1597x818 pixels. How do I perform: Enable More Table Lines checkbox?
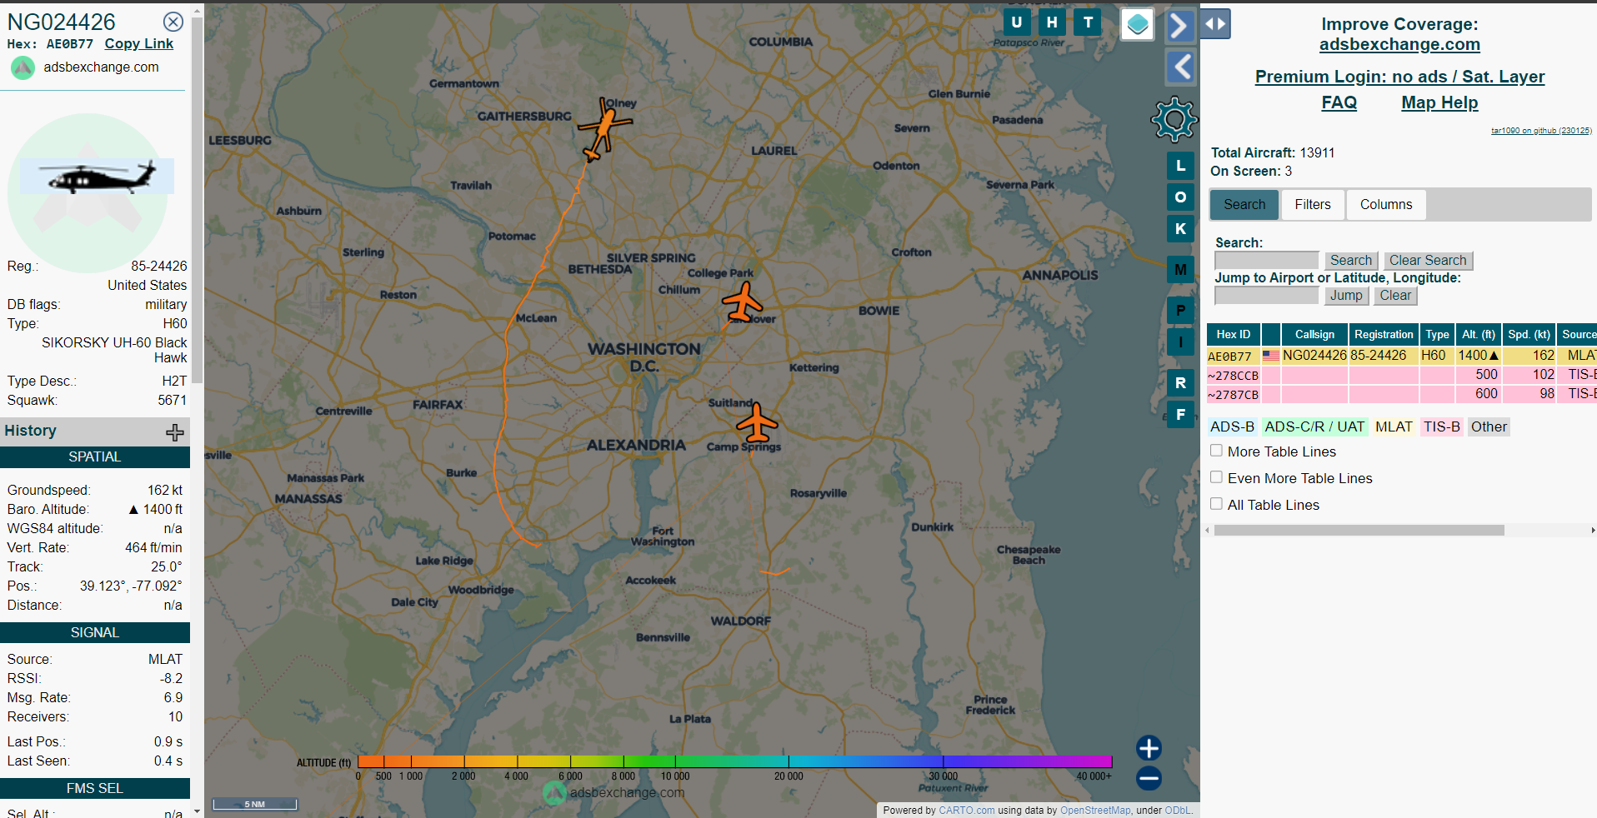coord(1216,451)
